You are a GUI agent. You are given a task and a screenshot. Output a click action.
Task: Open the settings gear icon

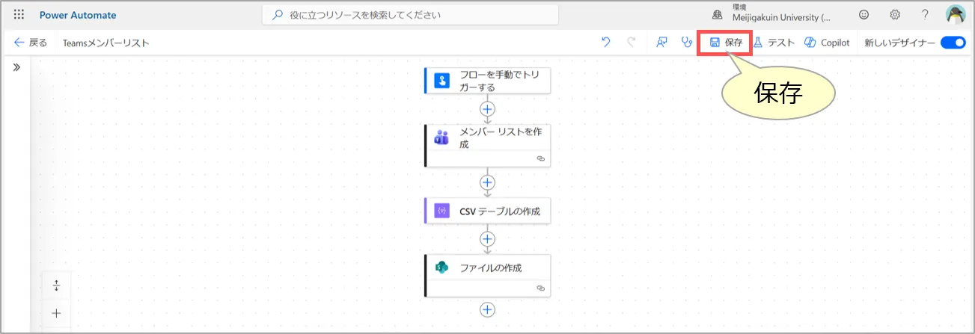(894, 15)
